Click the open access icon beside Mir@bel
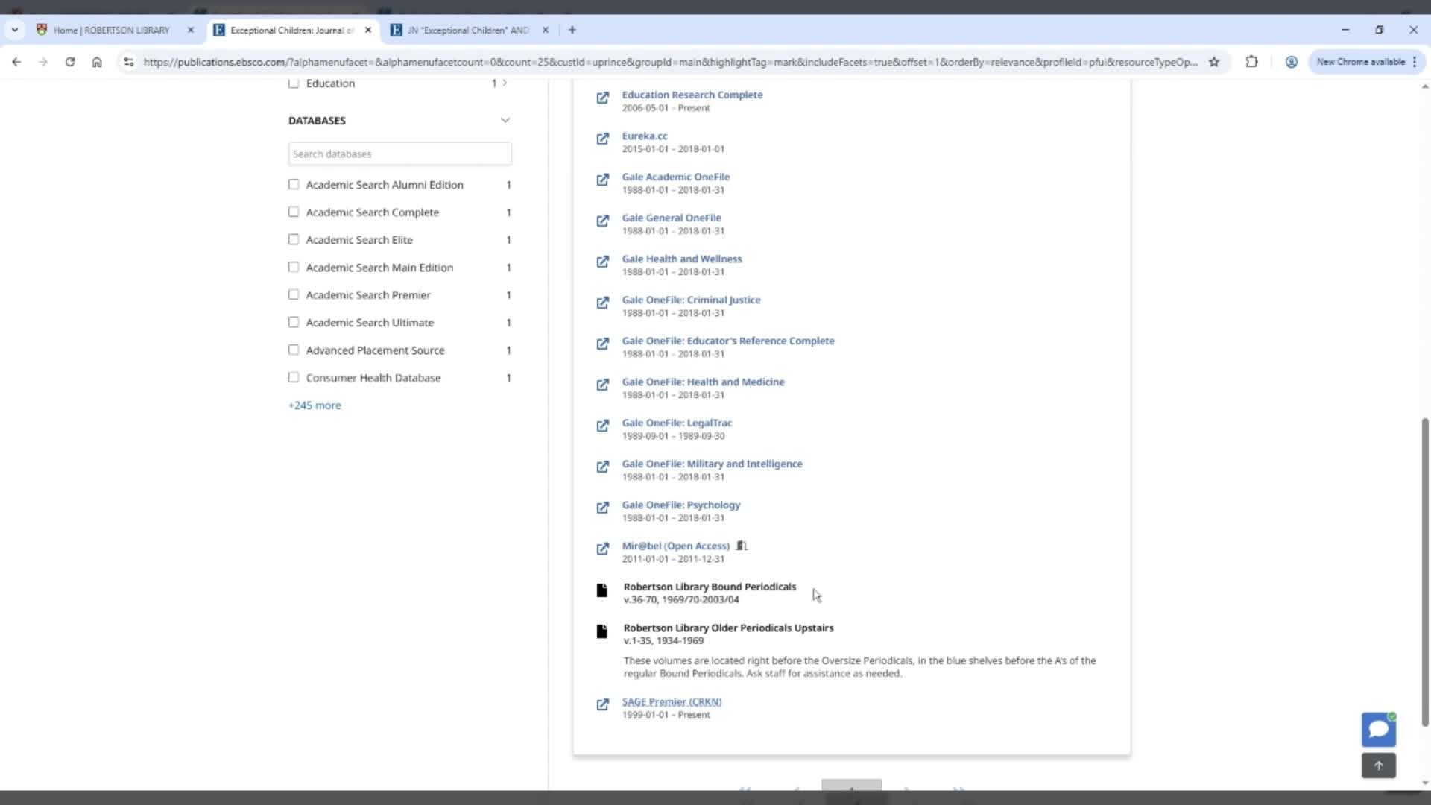Image resolution: width=1431 pixels, height=805 pixels. click(742, 546)
